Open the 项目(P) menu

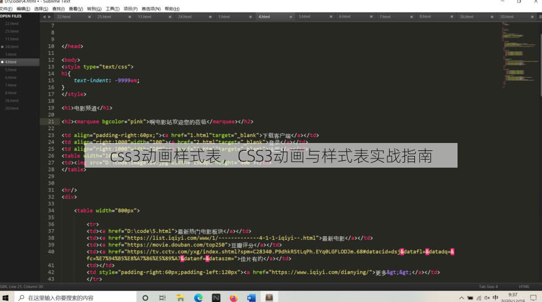[x=130, y=9]
